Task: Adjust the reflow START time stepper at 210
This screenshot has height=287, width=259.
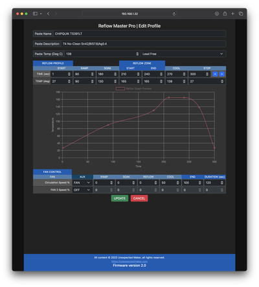Action: tap(138, 74)
